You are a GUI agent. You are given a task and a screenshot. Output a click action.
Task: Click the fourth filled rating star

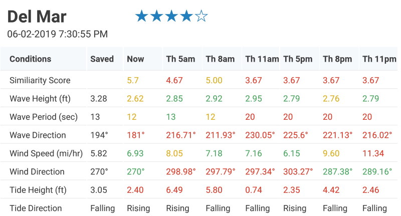point(186,16)
